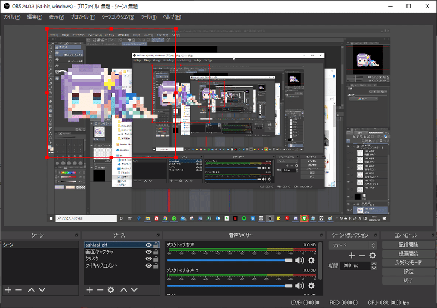437x308 pixels.
Task: Remove the selected scene with minus icon
Action: pyautogui.click(x=19, y=290)
